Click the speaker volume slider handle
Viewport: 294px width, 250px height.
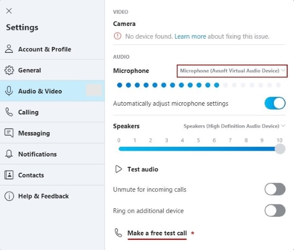279,149
